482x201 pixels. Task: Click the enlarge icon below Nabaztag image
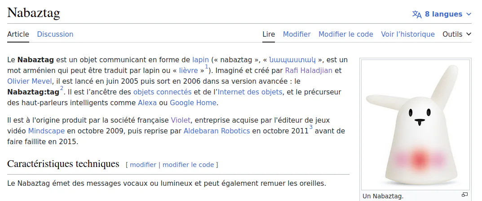pos(464,195)
